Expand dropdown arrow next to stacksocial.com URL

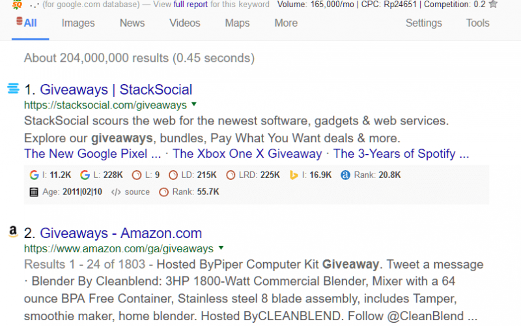tap(194, 104)
